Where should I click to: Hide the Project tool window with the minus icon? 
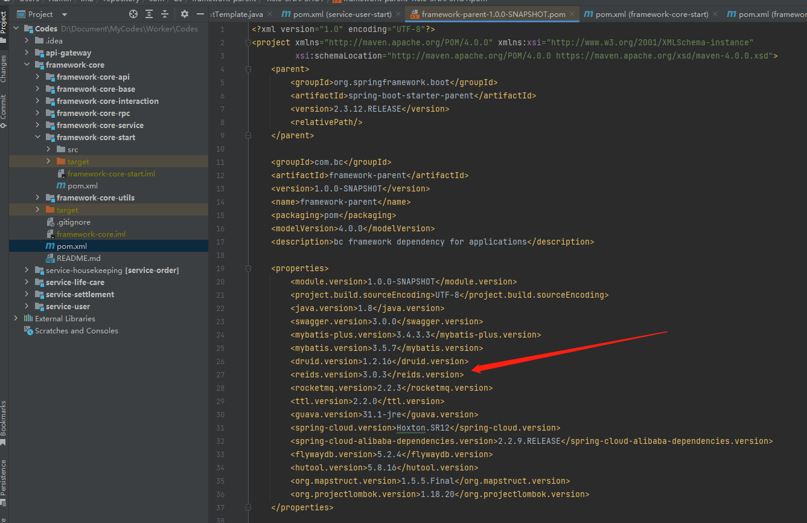pyautogui.click(x=200, y=14)
